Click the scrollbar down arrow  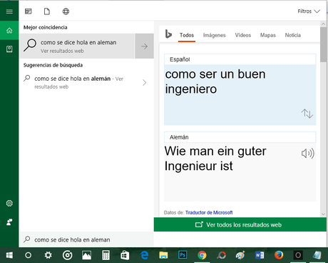323,214
